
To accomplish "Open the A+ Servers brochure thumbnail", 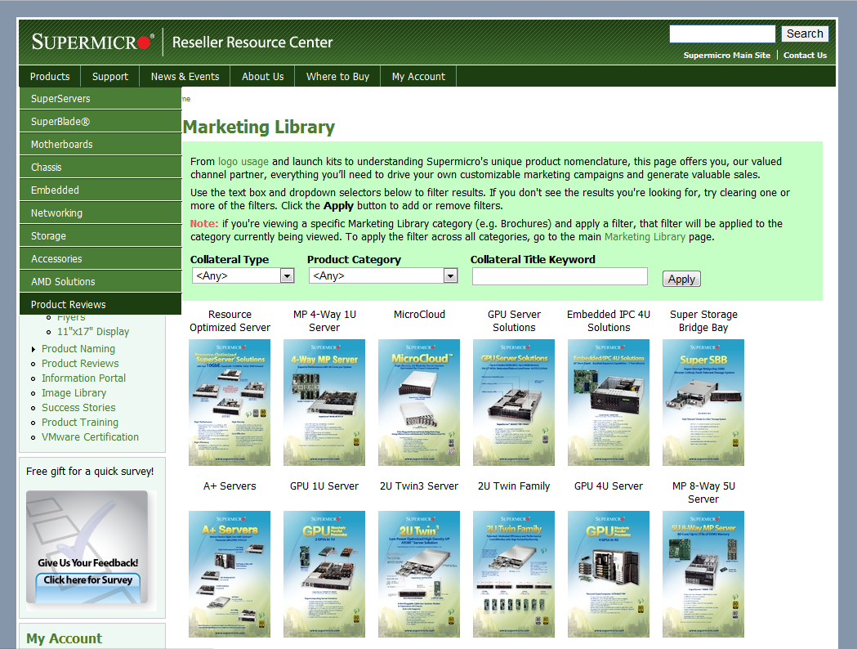I will coord(230,574).
